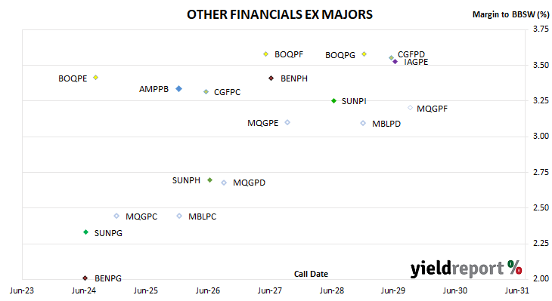Click the SUNPG green diamond data point
552x301 pixels.
85,232
